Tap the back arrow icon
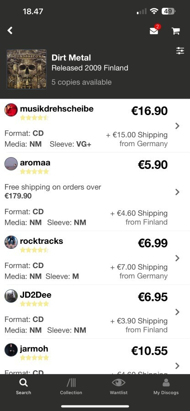 (x=10, y=31)
